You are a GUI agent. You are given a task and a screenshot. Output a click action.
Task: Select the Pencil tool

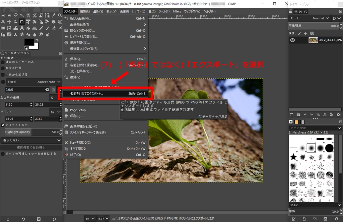(41, 28)
